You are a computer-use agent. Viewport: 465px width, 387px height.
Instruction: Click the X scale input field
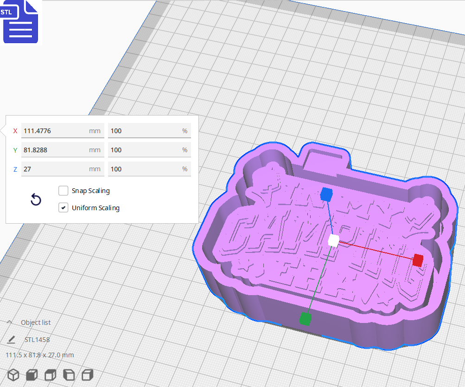coord(62,130)
